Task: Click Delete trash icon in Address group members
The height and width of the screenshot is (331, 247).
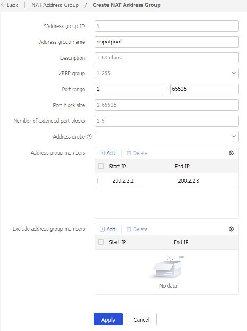Action: click(128, 153)
